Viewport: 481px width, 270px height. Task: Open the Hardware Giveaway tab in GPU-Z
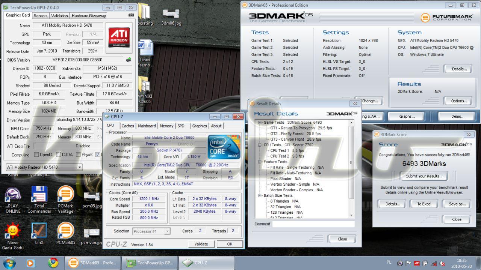click(89, 16)
